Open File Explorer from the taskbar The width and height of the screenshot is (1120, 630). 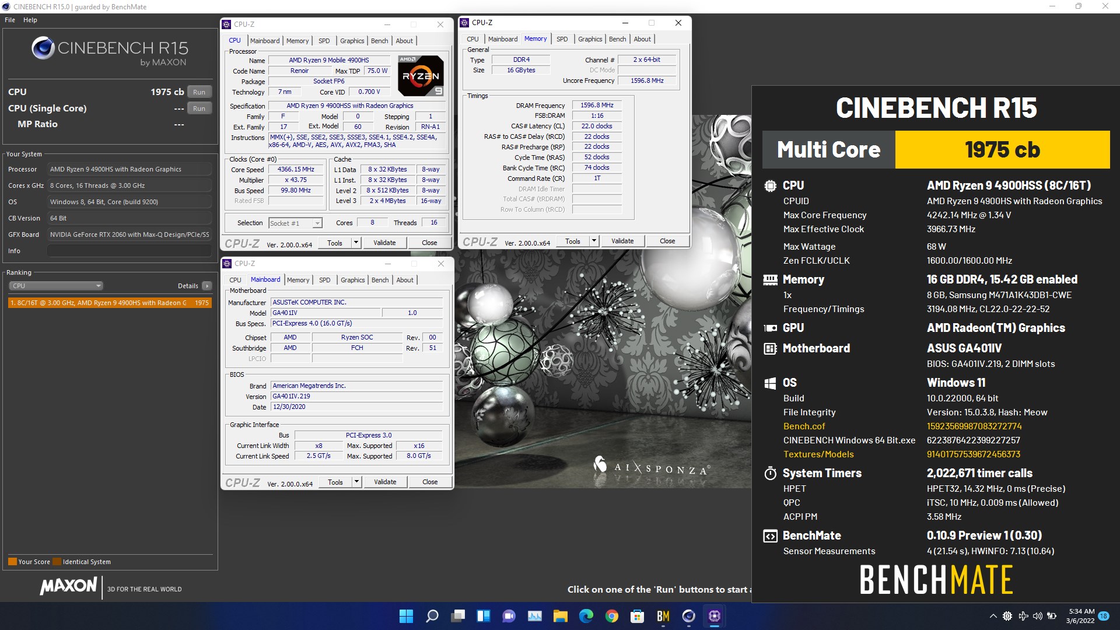coord(561,616)
